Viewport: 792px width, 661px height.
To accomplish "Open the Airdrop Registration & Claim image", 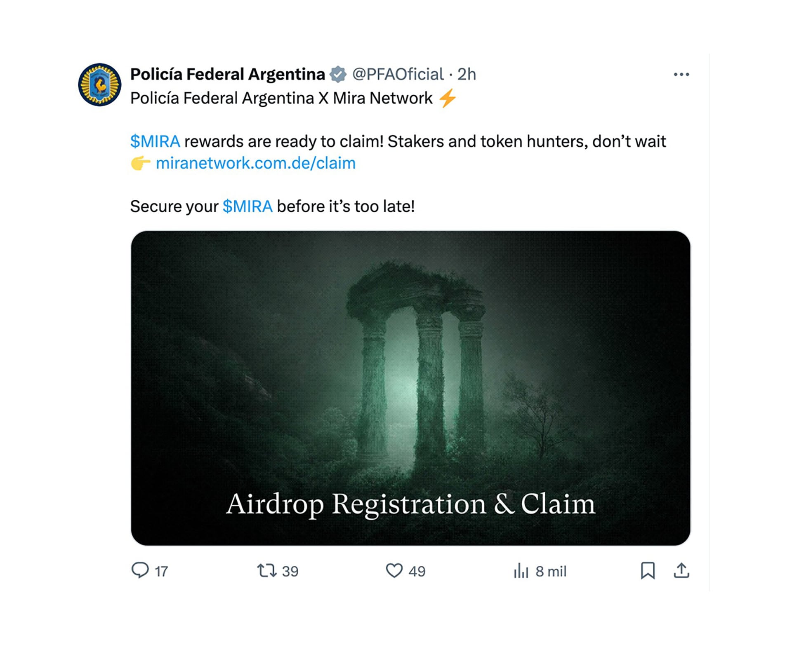I will [410, 388].
